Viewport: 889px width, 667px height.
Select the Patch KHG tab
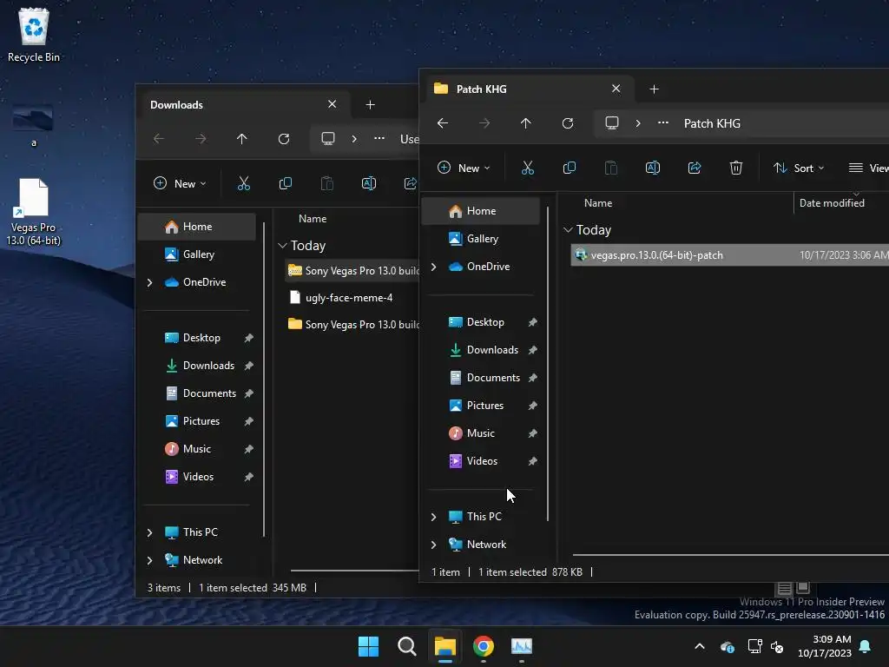tap(527, 89)
